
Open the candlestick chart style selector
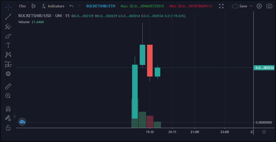click(33, 6)
